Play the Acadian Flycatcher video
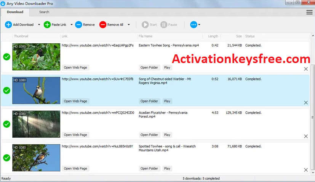 167,135
